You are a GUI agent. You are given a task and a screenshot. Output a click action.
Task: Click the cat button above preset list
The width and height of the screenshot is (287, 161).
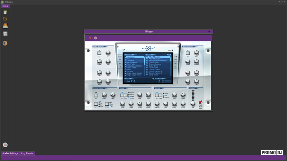(x=169, y=55)
